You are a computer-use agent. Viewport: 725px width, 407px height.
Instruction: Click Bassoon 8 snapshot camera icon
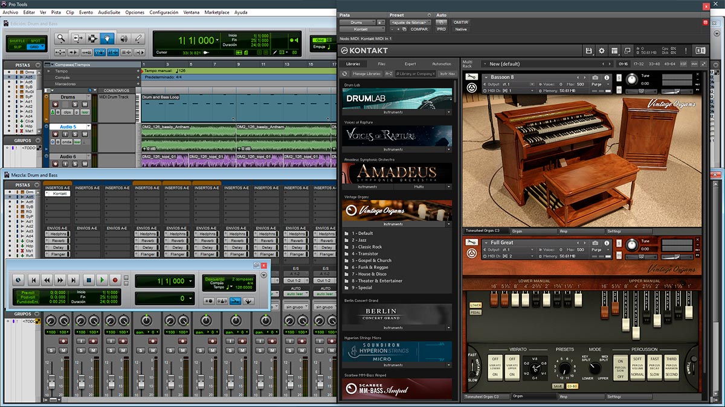tap(595, 77)
